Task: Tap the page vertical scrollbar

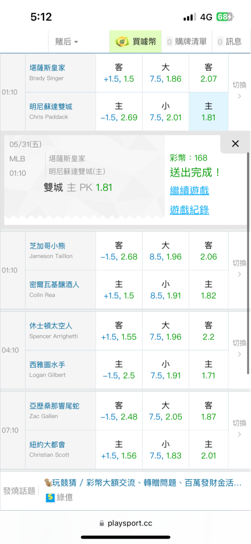Action: (x=249, y=263)
